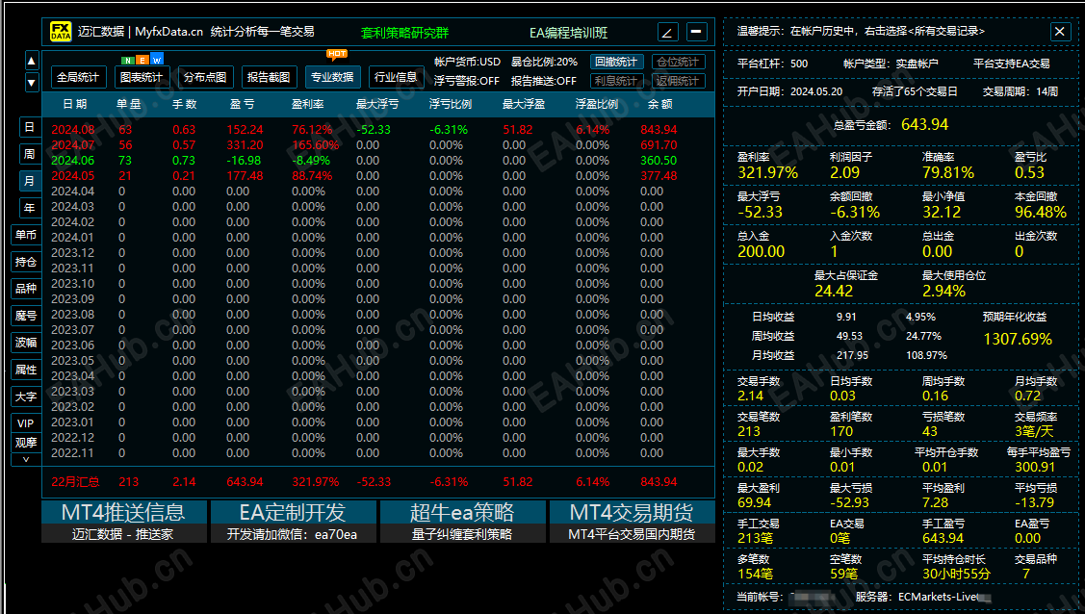
Task: Click the EA编程培训班 link
Action: click(568, 33)
